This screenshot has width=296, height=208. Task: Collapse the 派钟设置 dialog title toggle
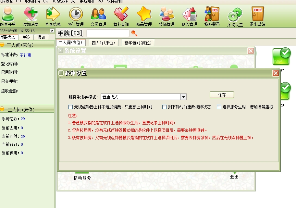[x=61, y=73]
